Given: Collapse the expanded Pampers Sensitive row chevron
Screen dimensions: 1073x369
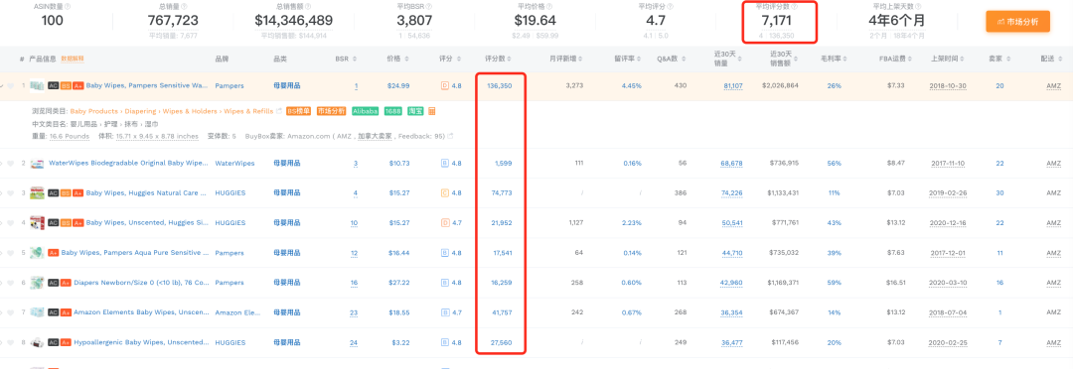Looking at the screenshot, I should [2, 86].
